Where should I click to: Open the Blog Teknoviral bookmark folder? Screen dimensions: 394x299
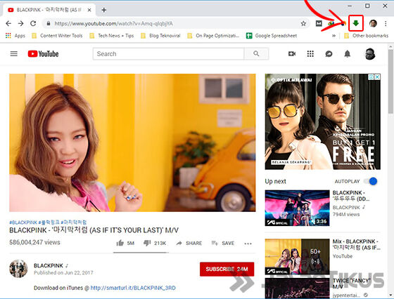click(x=160, y=36)
